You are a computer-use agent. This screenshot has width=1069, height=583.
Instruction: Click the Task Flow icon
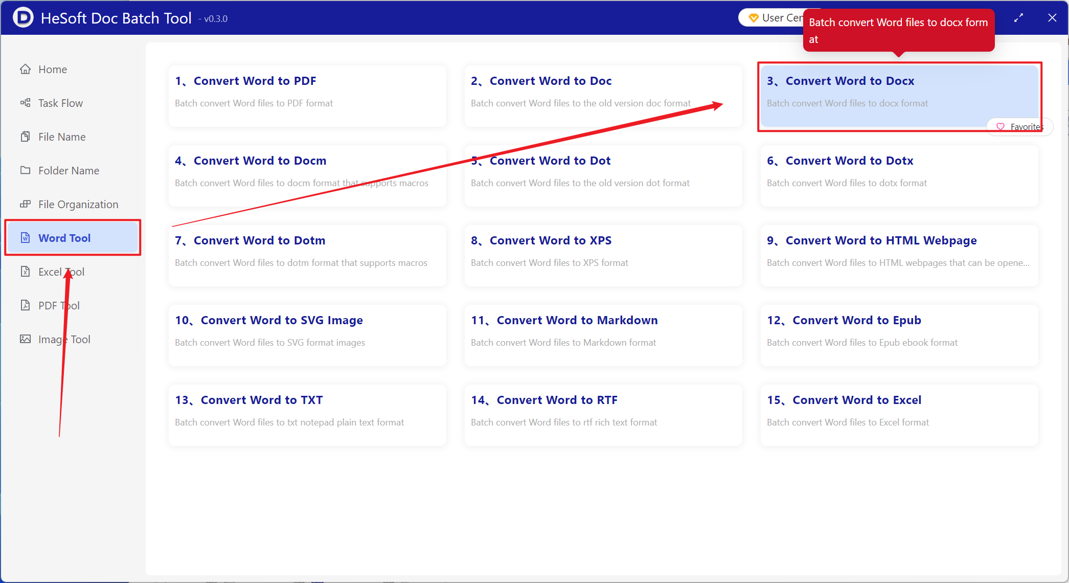[x=25, y=103]
